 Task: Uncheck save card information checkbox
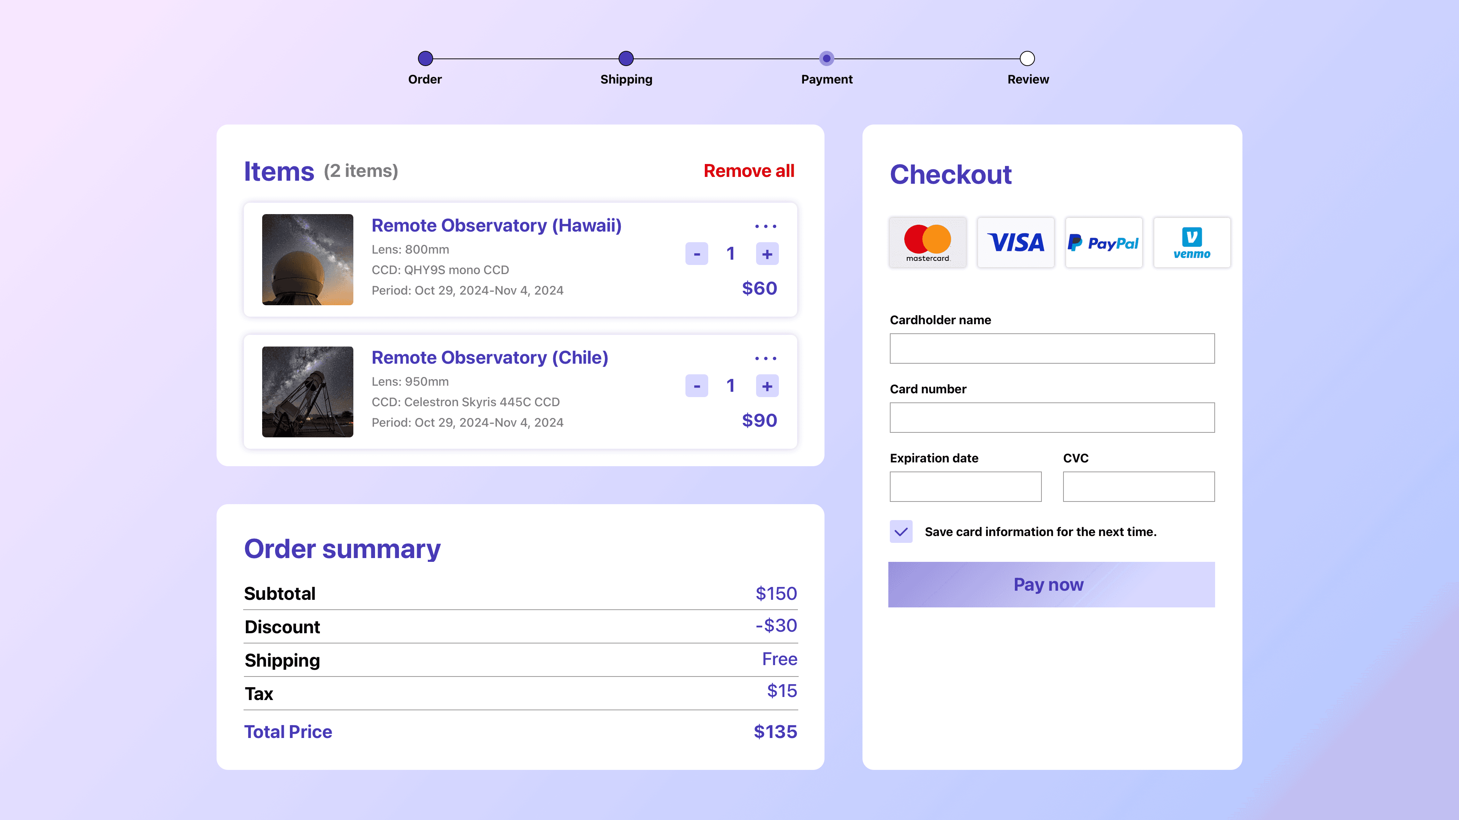click(900, 531)
